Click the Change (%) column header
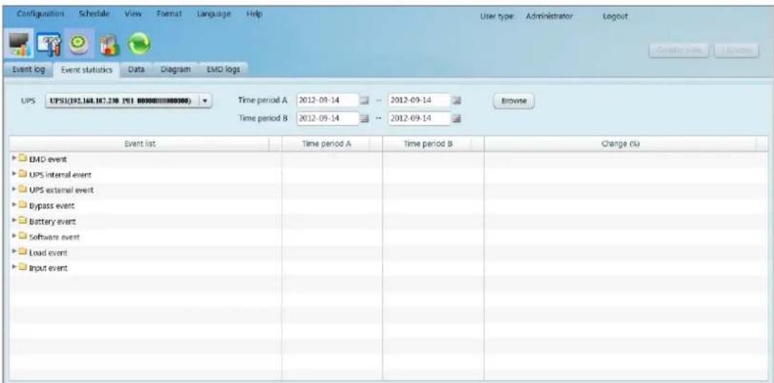774x383 pixels. [626, 144]
